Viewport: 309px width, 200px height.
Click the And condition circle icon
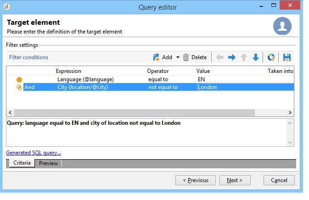[19, 87]
